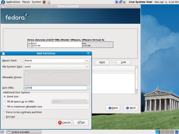Screen dimensions: 179x134
Task: Open the File System Type dropdown
Action: pos(87,67)
